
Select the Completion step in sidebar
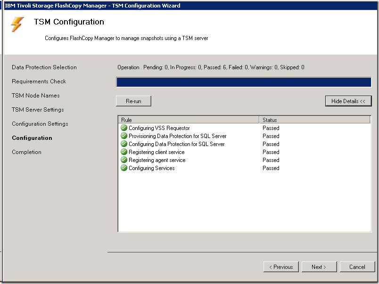pos(27,152)
